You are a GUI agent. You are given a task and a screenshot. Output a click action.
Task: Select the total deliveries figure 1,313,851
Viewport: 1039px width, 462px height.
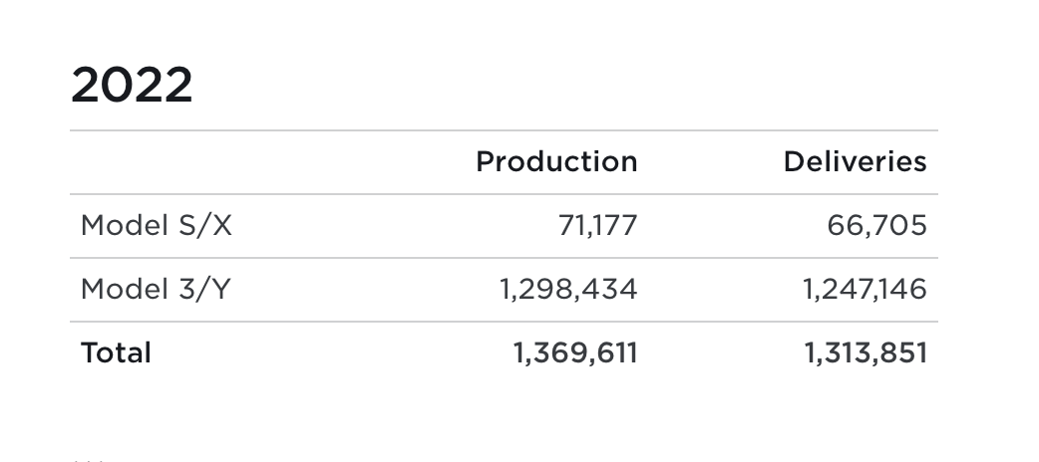pyautogui.click(x=866, y=352)
